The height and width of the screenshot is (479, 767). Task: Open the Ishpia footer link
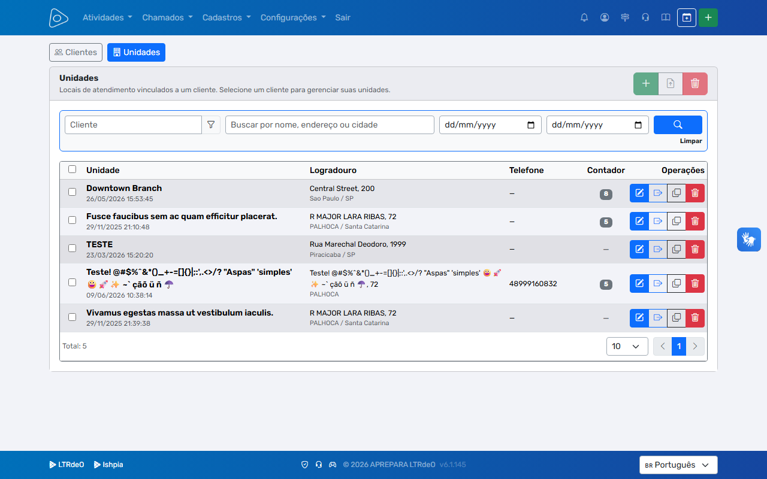(x=108, y=465)
